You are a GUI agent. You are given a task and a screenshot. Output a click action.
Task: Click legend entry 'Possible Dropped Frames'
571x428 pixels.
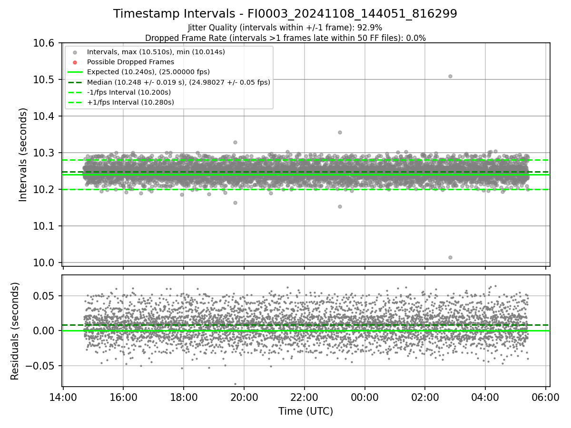[130, 62]
